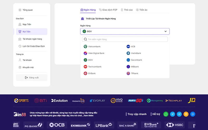Open the Messenger support icon
Screen dimensions: 208x130
(193, 114)
